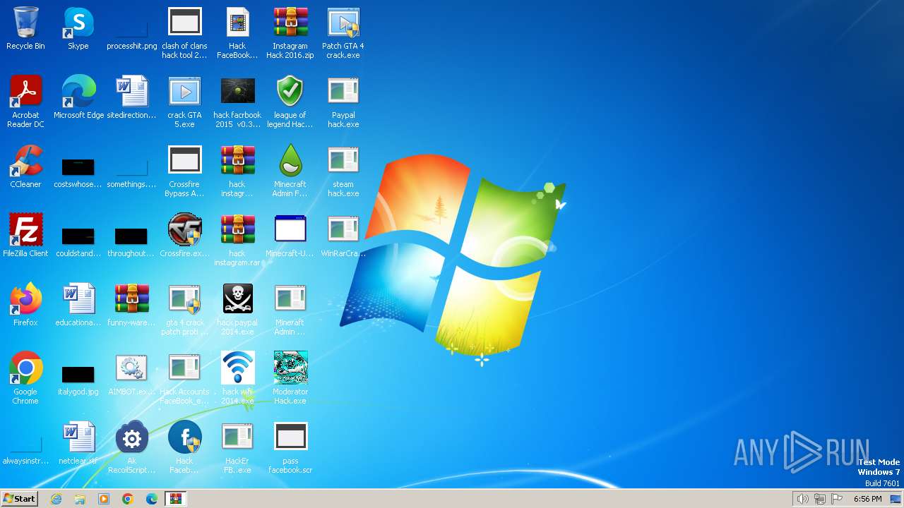Open the volume speaker tray icon

pyautogui.click(x=802, y=499)
